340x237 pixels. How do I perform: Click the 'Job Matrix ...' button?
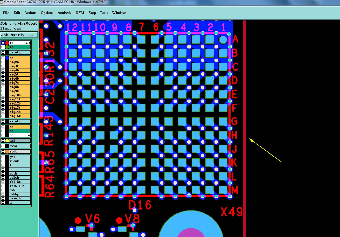[x=19, y=35]
